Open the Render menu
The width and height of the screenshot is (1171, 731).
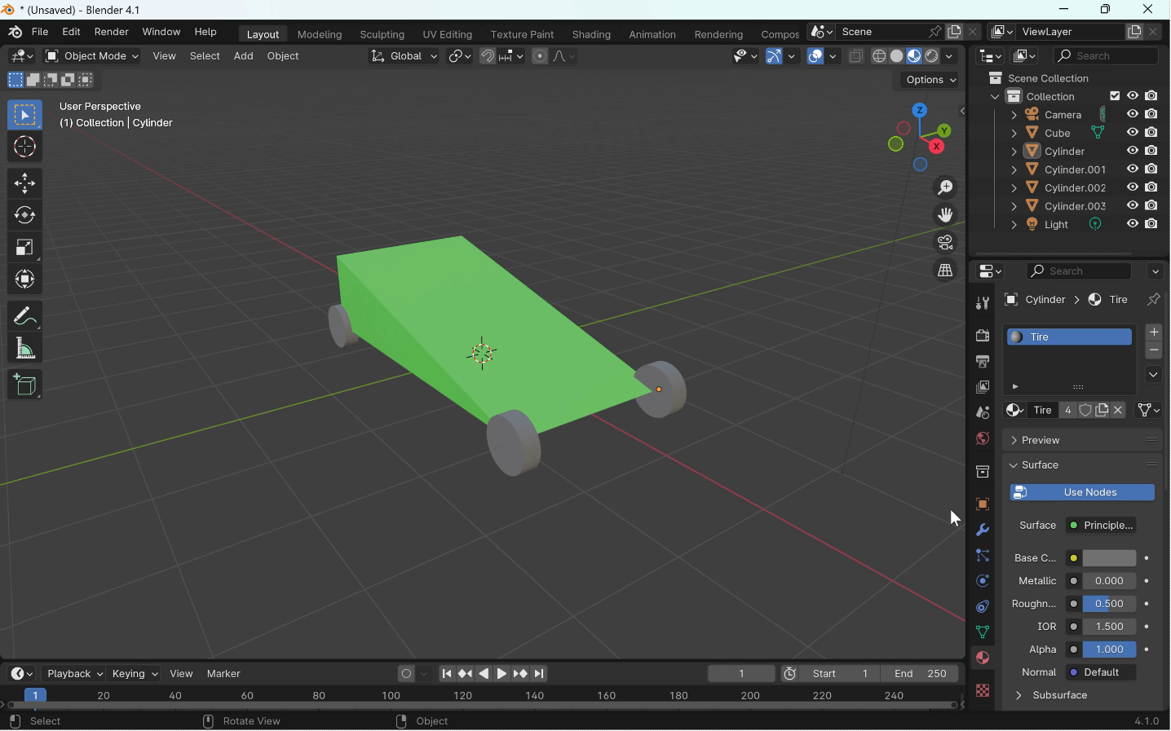tap(112, 33)
